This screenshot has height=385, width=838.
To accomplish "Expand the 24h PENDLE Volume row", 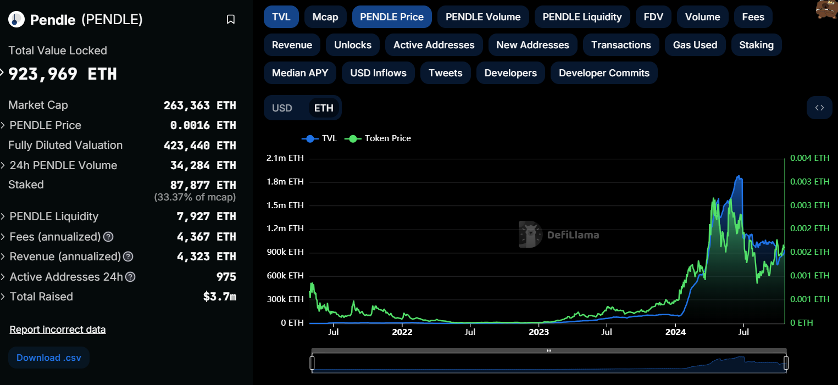I will 63,165.
